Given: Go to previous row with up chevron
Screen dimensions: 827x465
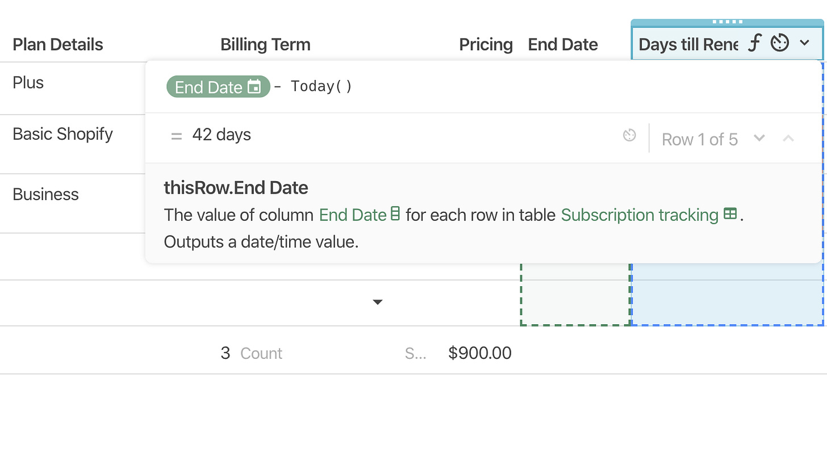Looking at the screenshot, I should tap(788, 138).
